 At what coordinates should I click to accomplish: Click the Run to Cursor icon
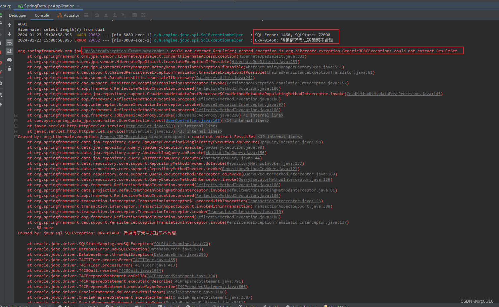[123, 15]
